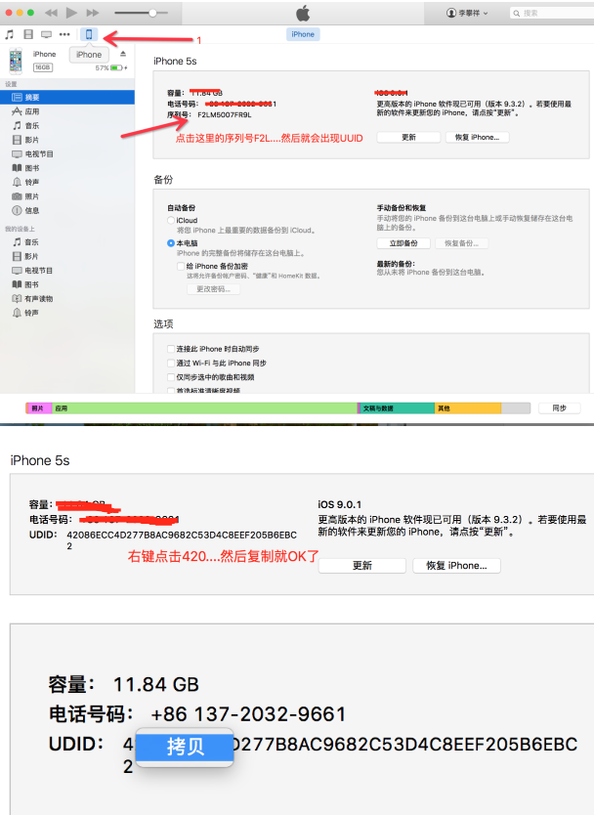Click the fast-forward playback button
Image resolution: width=594 pixels, height=815 pixels.
point(93,13)
